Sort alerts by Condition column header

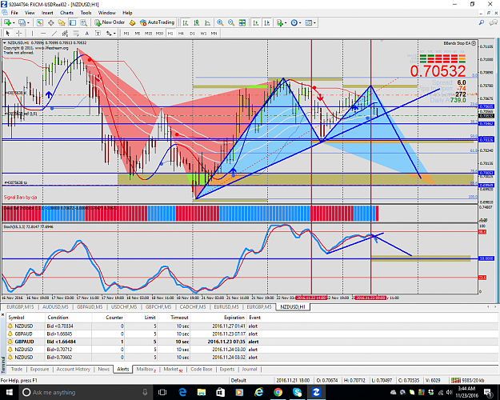coord(58,318)
